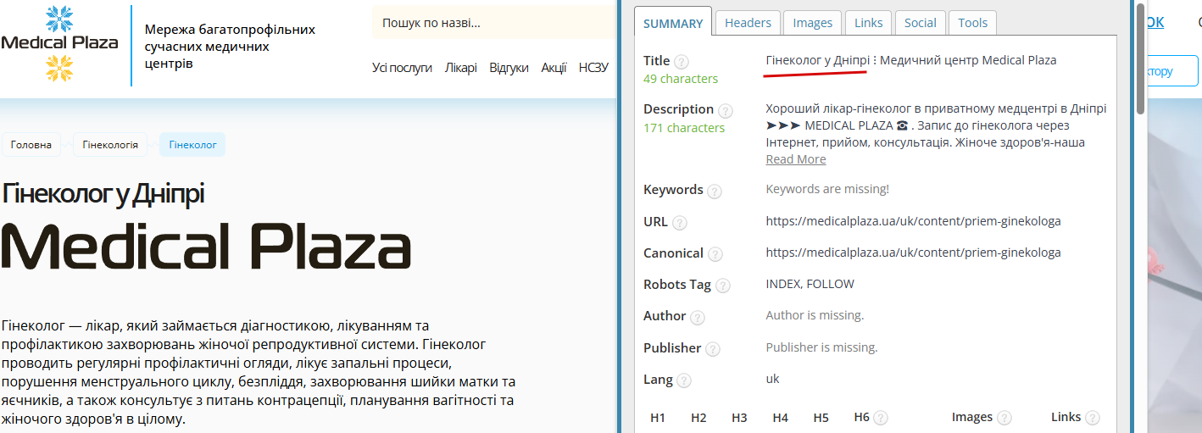Click the Publisher help question-mark icon
This screenshot has width=1202, height=433.
pos(713,349)
